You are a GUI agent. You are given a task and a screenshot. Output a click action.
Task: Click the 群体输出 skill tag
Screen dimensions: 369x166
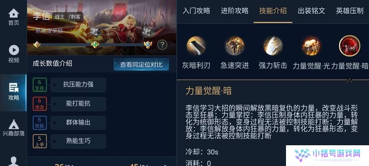click(x=78, y=122)
